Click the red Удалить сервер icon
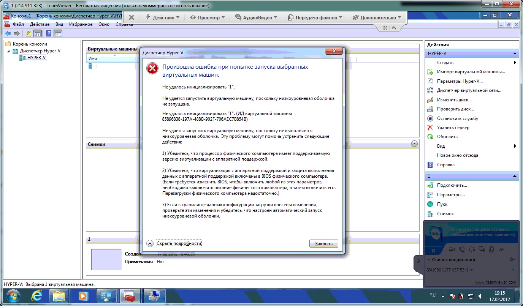 430,128
